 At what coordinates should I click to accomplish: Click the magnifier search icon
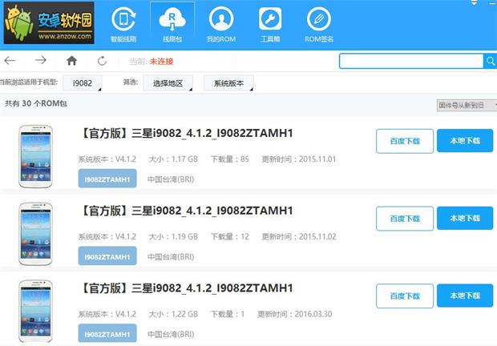tap(490, 61)
